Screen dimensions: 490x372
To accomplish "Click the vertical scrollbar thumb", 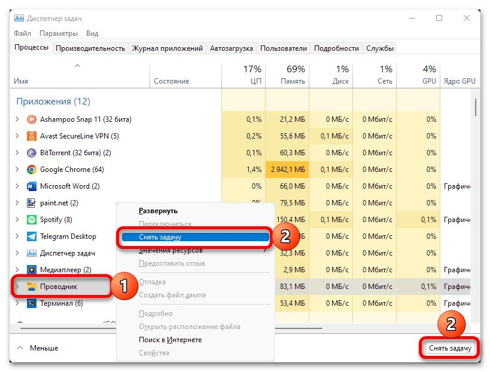I will pyautogui.click(x=476, y=107).
